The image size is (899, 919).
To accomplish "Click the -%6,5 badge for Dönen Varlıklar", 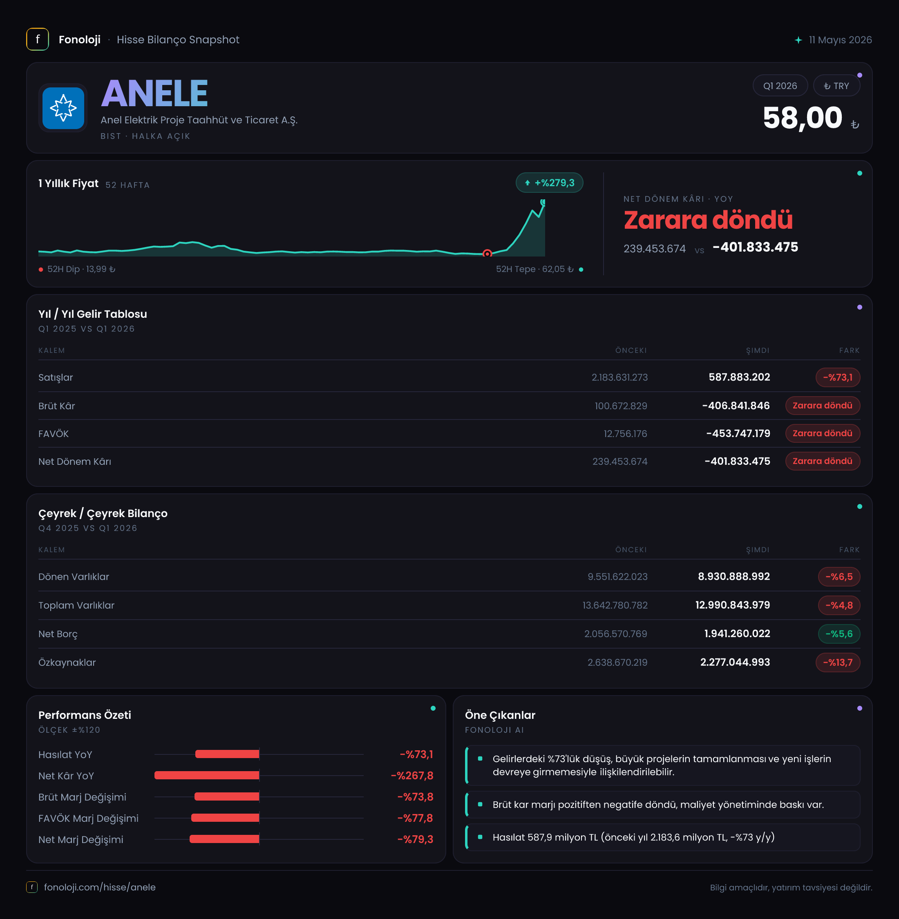I will [839, 576].
